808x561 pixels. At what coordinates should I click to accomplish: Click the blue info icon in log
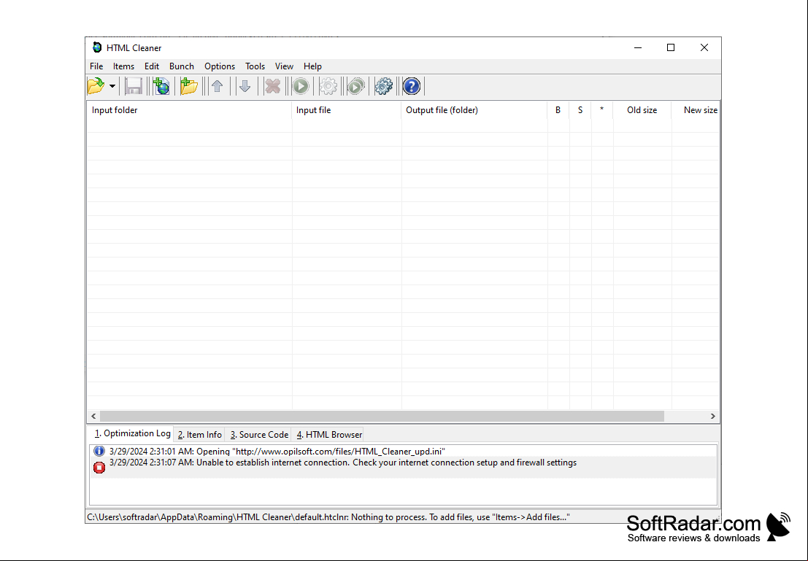(99, 452)
